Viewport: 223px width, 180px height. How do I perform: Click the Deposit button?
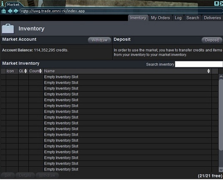click(212, 40)
